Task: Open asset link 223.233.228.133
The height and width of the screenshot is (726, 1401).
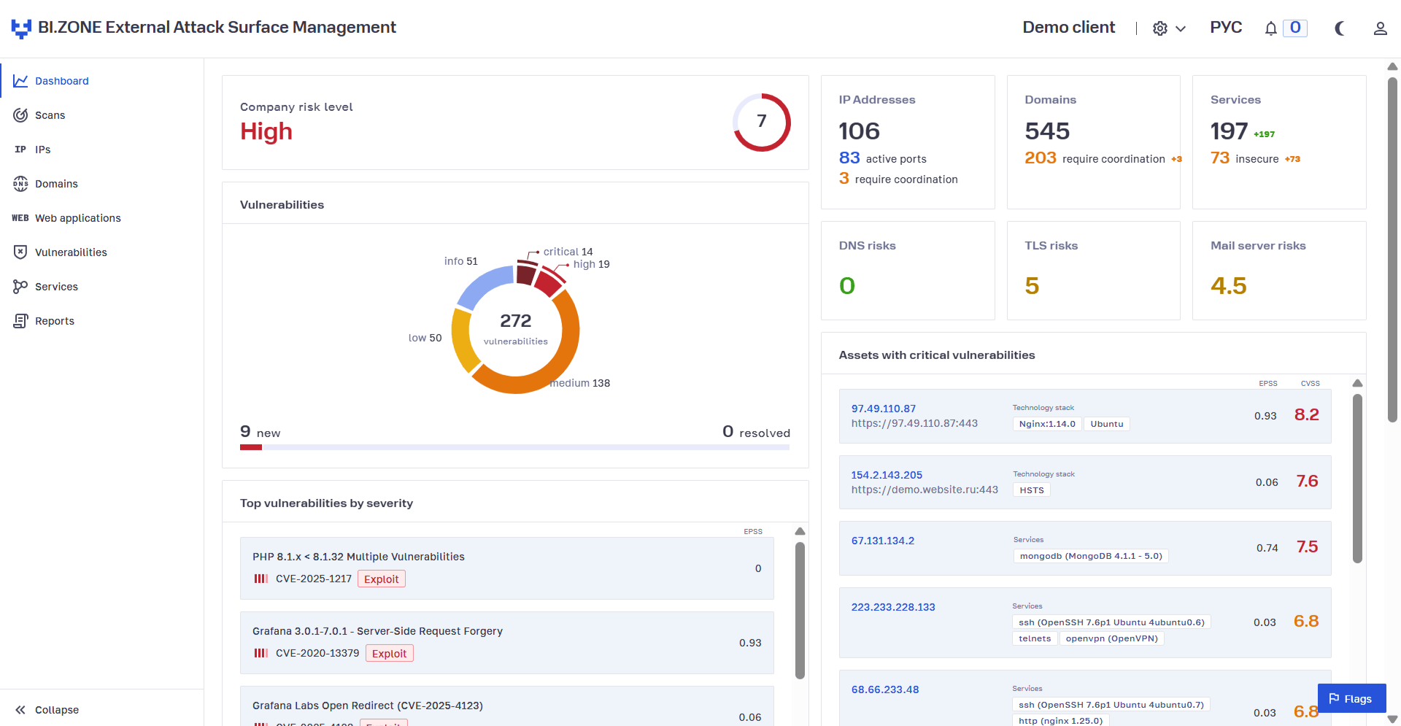Action: pyautogui.click(x=893, y=607)
